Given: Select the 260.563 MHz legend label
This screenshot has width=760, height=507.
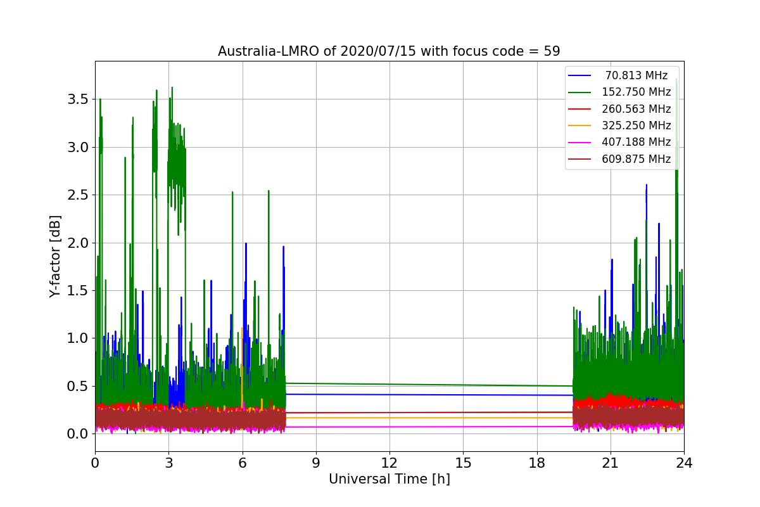Looking at the screenshot, I should 636,109.
